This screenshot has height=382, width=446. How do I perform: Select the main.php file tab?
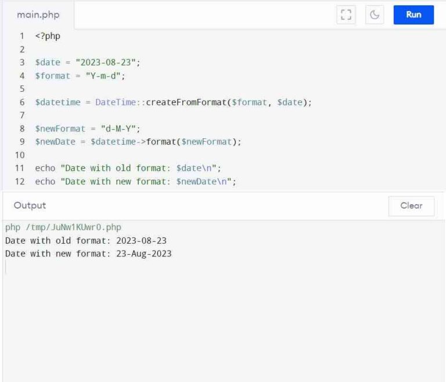(x=38, y=15)
